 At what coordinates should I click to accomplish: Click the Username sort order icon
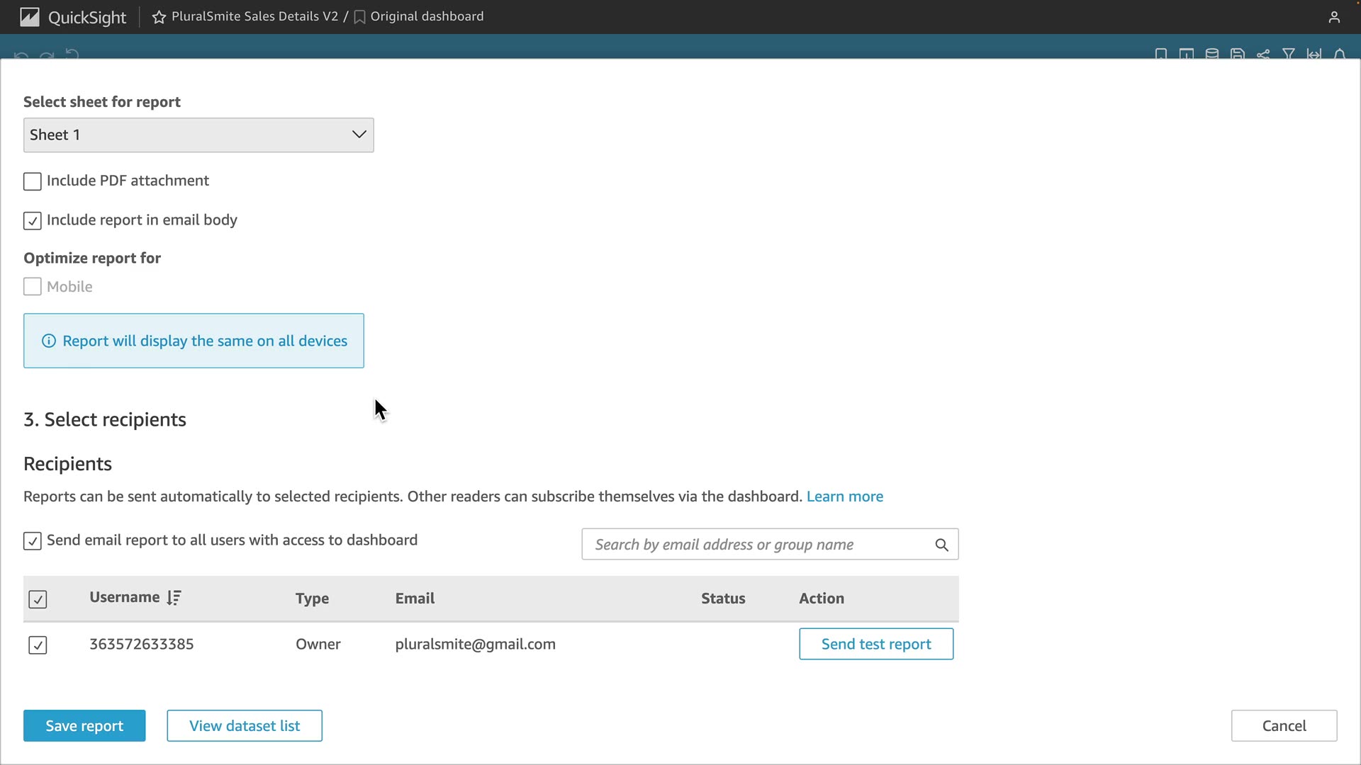[x=174, y=598]
